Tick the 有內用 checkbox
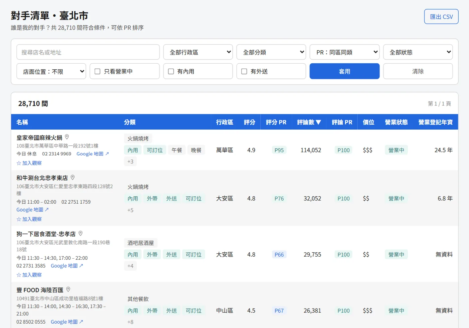Screen dimensions: 469x328 coord(171,71)
